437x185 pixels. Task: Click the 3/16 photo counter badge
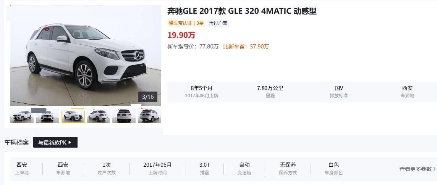148,97
